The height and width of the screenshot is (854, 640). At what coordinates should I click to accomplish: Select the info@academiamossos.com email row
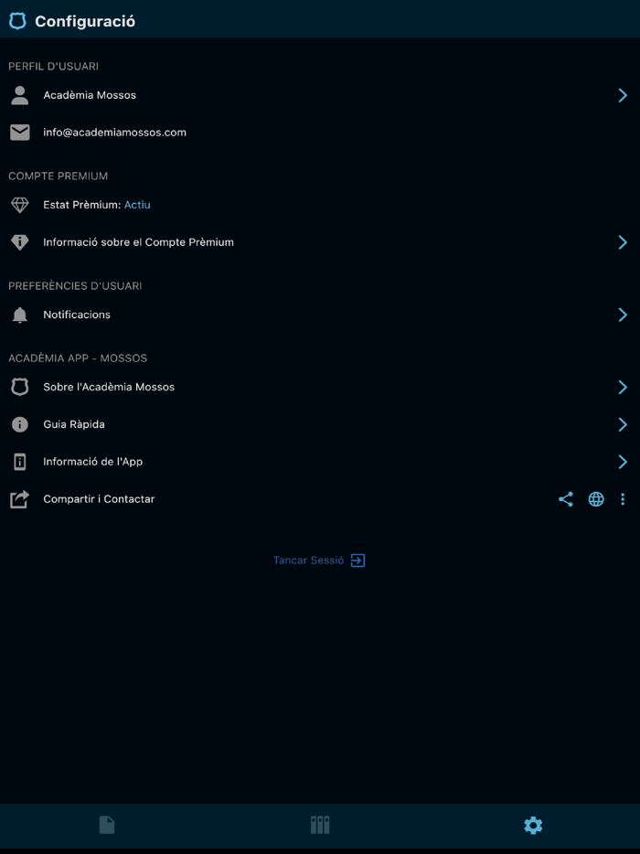[x=320, y=133]
